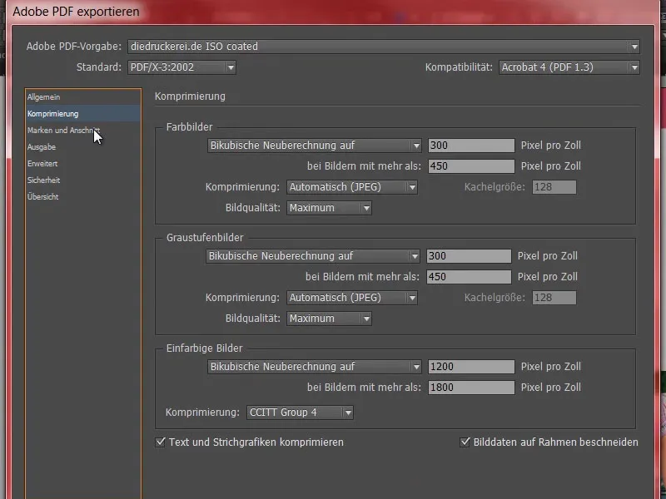Open Einfarbige Bilder resampling method dropdown

click(x=315, y=367)
